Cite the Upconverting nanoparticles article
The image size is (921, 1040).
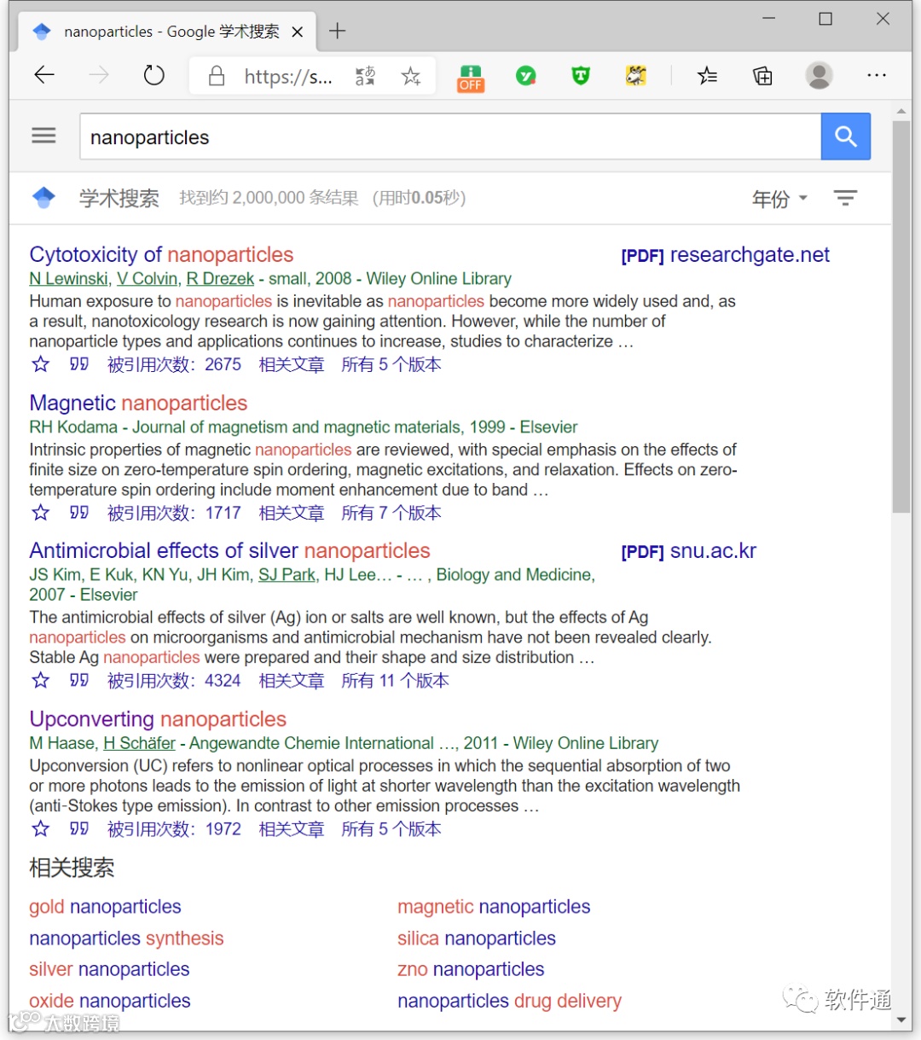(x=79, y=829)
